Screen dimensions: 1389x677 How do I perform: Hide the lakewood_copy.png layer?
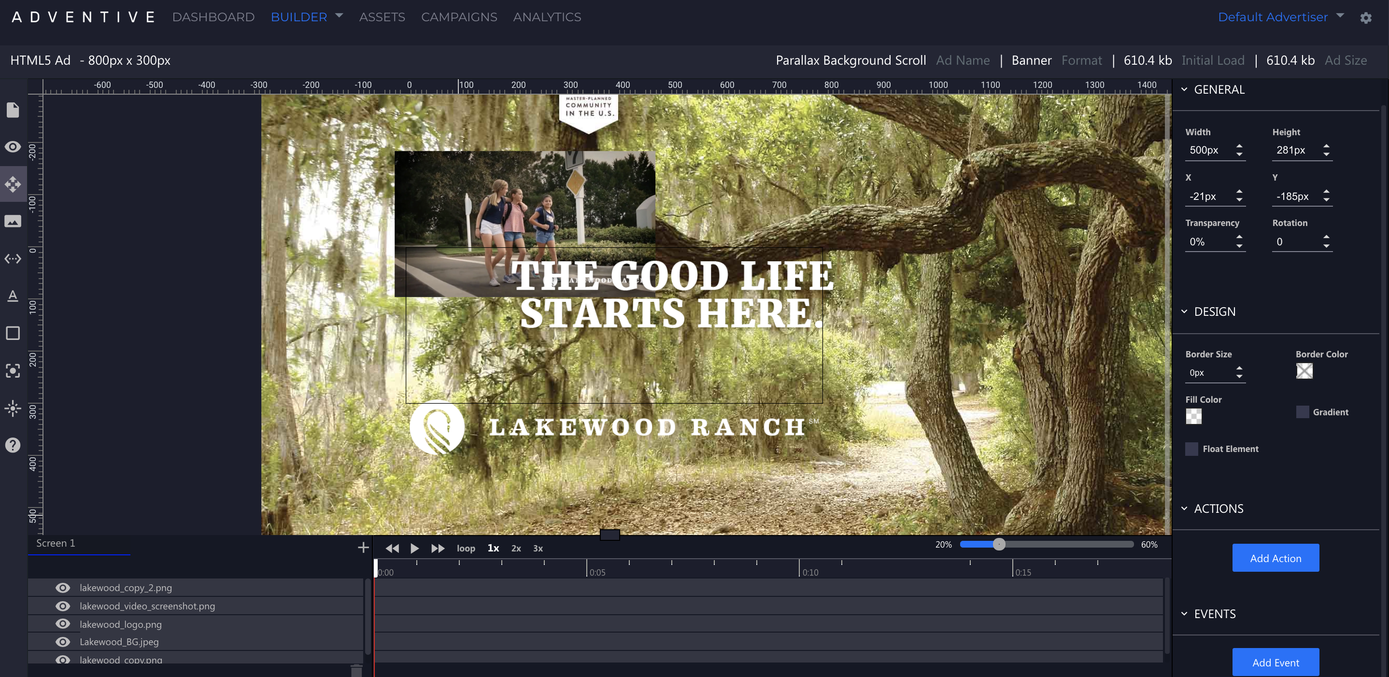[63, 660]
